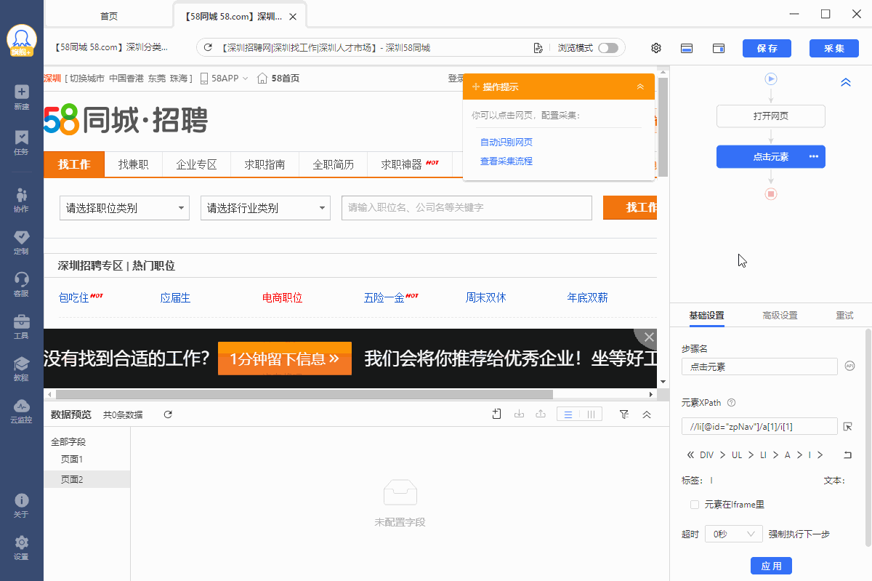Click the 保存 button
This screenshot has width=872, height=581.
coord(767,48)
